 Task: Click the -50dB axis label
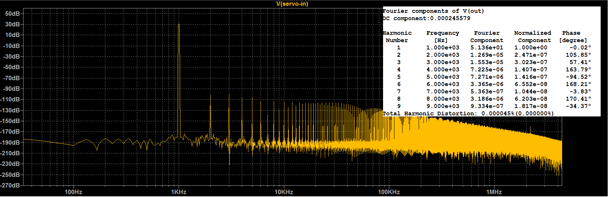coord(11,67)
